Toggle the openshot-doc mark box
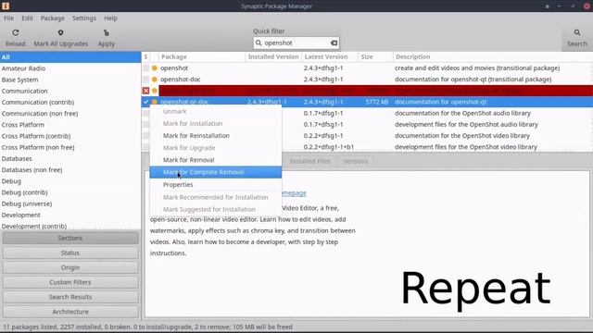593x333 pixels. pos(146,80)
